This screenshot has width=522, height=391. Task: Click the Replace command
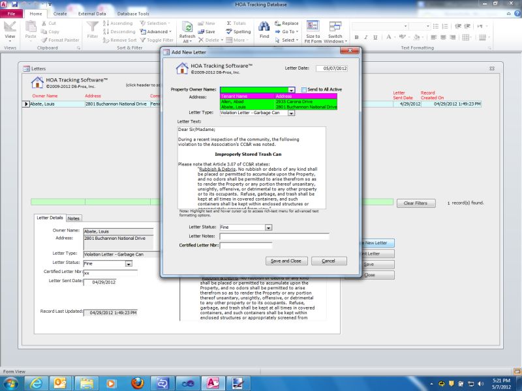(286, 23)
